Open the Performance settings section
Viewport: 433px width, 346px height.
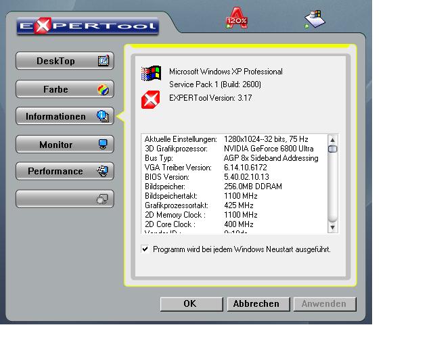tap(65, 171)
